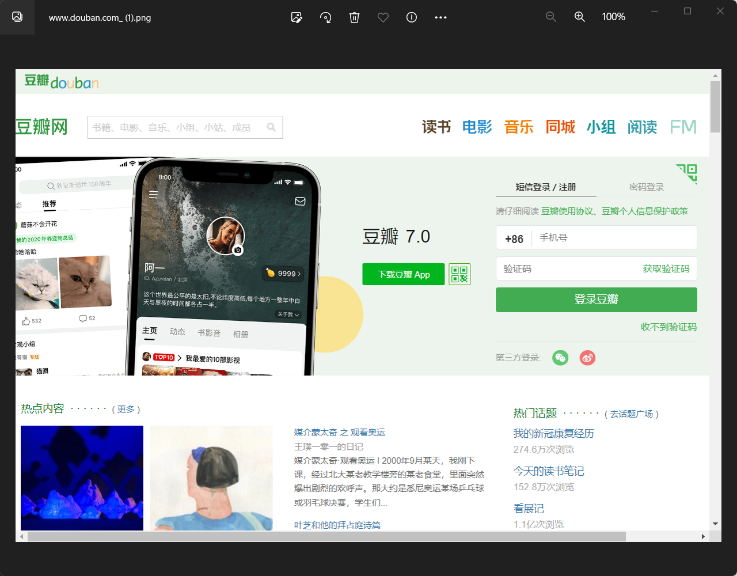This screenshot has width=737, height=576.
Task: Click the Photos app icon in the title bar
Action: [17, 17]
